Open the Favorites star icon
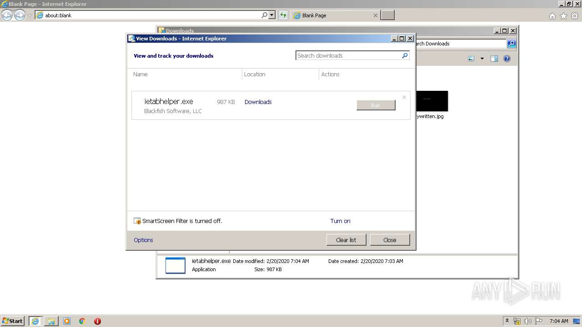This screenshot has height=327, width=582. click(x=563, y=16)
